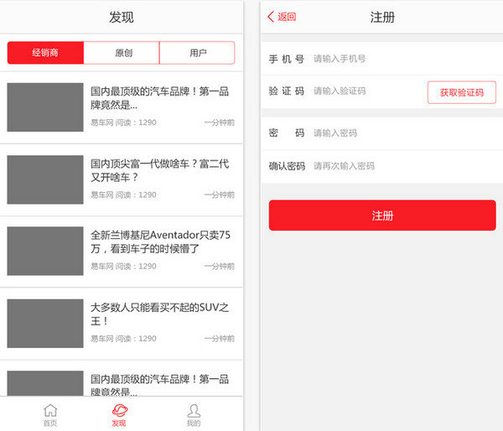
Task: Switch to the 原创 tab
Action: click(122, 53)
